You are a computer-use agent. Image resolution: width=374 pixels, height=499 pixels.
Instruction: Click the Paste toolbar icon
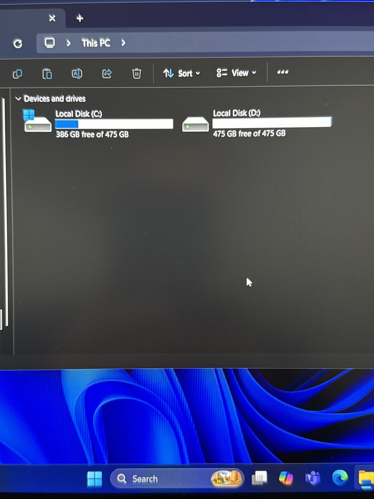[x=47, y=74]
